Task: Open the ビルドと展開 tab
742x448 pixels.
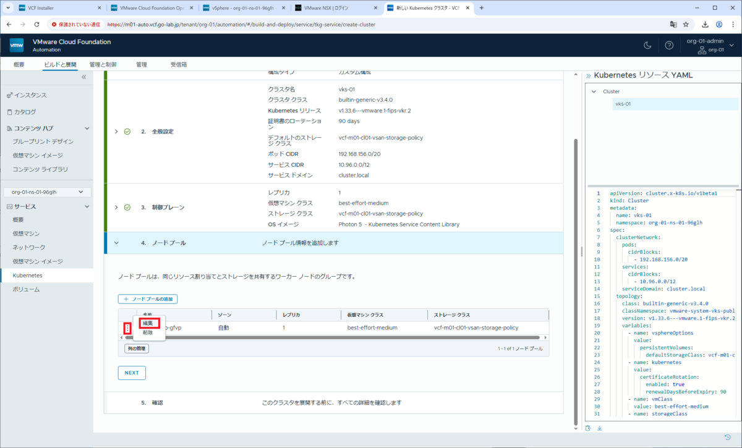Action: point(60,64)
